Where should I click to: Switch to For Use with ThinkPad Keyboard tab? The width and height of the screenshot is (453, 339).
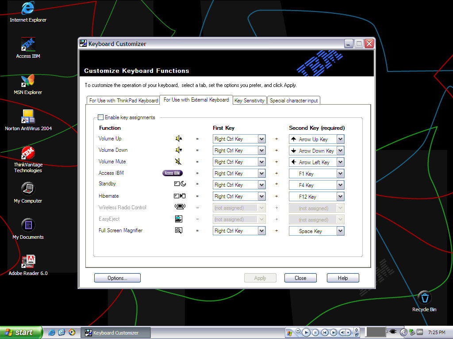point(123,101)
